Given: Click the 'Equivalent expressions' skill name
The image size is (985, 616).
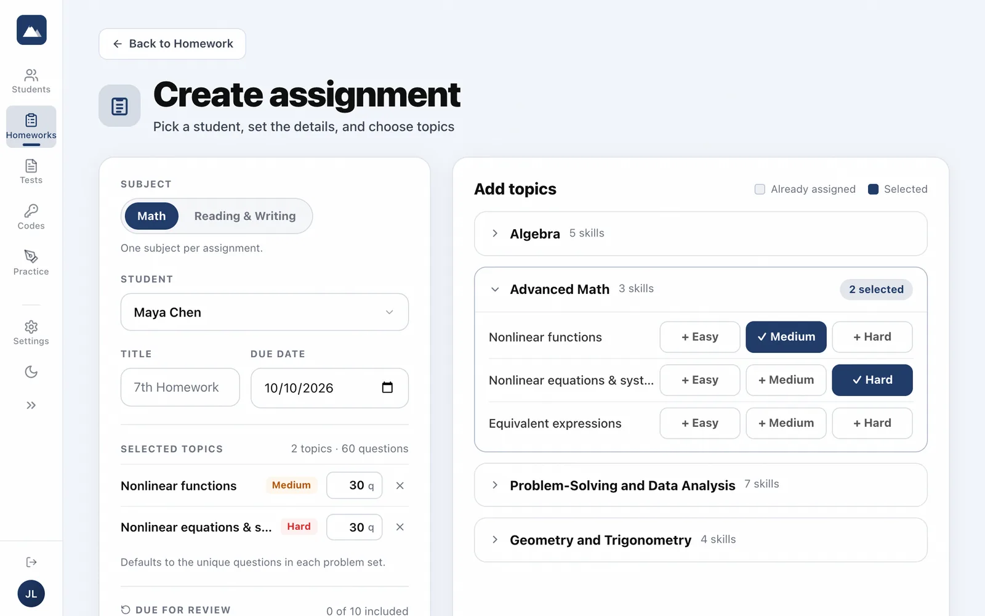Looking at the screenshot, I should tap(555, 424).
